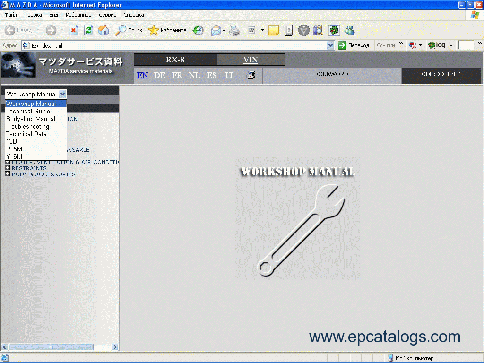Choose Workshop Manual in dropdown list
The image size is (484, 363).
point(36,104)
